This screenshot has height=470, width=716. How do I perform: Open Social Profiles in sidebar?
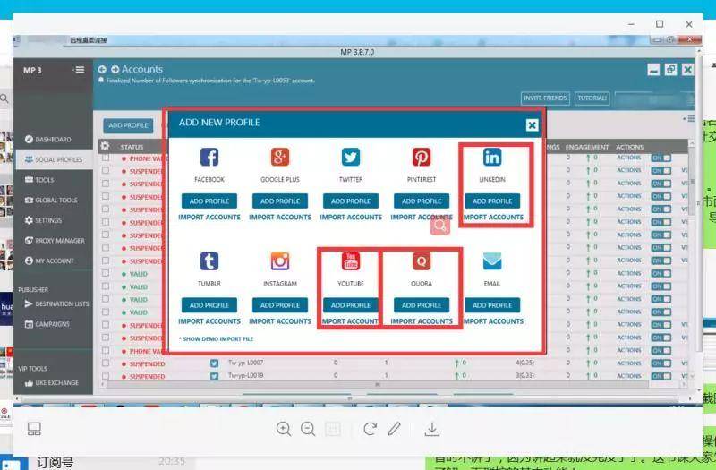click(x=54, y=159)
